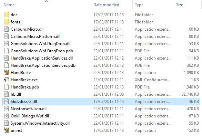This screenshot has width=202, height=136.
Task: Click the Ookii.Dialogs.Wpf.dll file icon
Action: (x=7, y=116)
